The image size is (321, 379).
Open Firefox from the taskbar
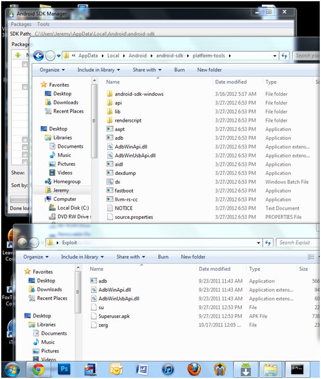click(194, 369)
